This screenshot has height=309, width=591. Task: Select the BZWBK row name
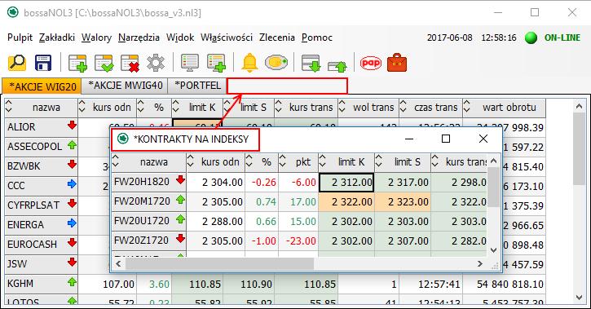pyautogui.click(x=24, y=166)
